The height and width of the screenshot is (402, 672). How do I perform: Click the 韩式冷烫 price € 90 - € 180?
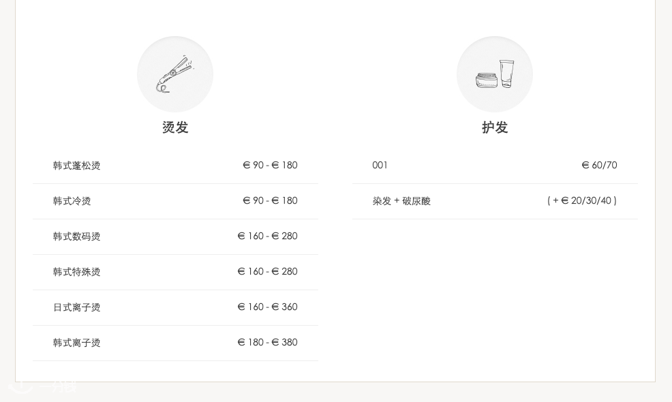pyautogui.click(x=270, y=200)
